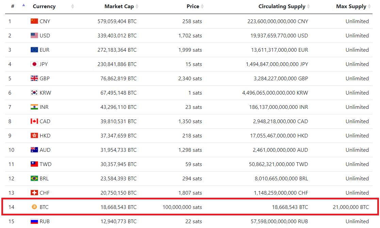The height and width of the screenshot is (228, 380).
Task: Click the Australia flag icon beside AUD
Action: click(34, 150)
